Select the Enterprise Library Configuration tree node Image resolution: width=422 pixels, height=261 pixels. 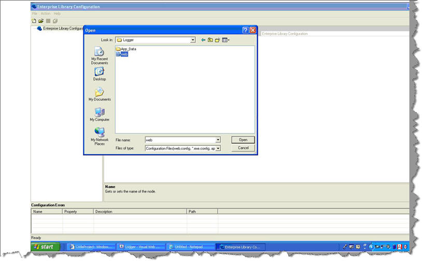(x=63, y=29)
